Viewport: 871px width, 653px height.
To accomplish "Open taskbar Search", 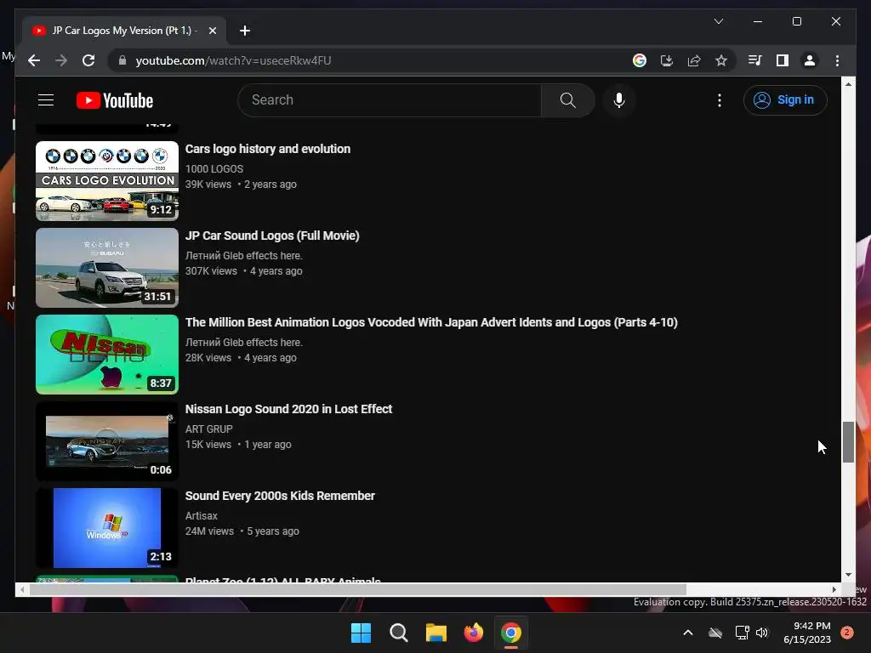I will click(398, 633).
